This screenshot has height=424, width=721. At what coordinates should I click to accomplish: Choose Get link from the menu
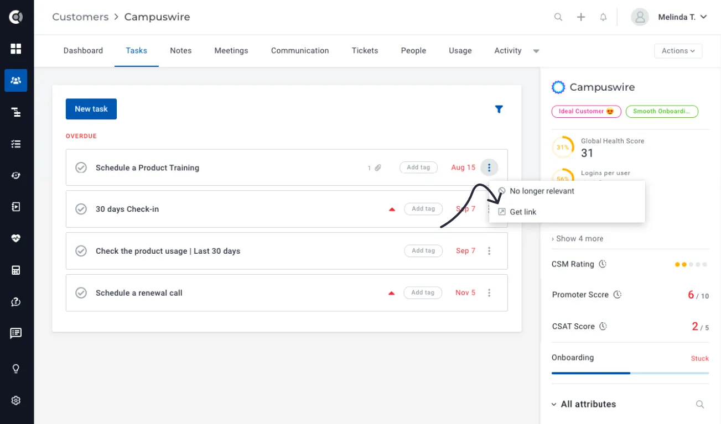coord(567,212)
